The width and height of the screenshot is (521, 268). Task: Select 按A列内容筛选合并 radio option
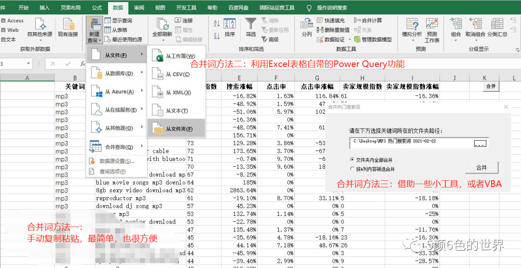point(372,169)
